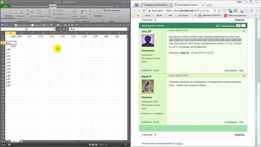The image size is (261, 147).
Task: Toggle the Вручную checkbox in quick toolbar
Action: pos(33,25)
